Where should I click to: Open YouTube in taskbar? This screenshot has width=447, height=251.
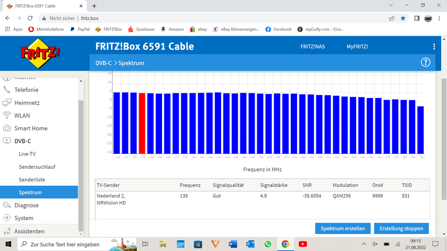tap(303, 244)
